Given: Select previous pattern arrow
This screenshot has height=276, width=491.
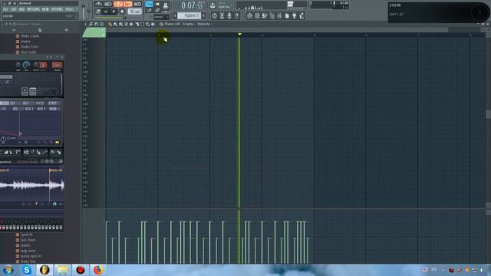Looking at the screenshot, I should click(x=175, y=15).
